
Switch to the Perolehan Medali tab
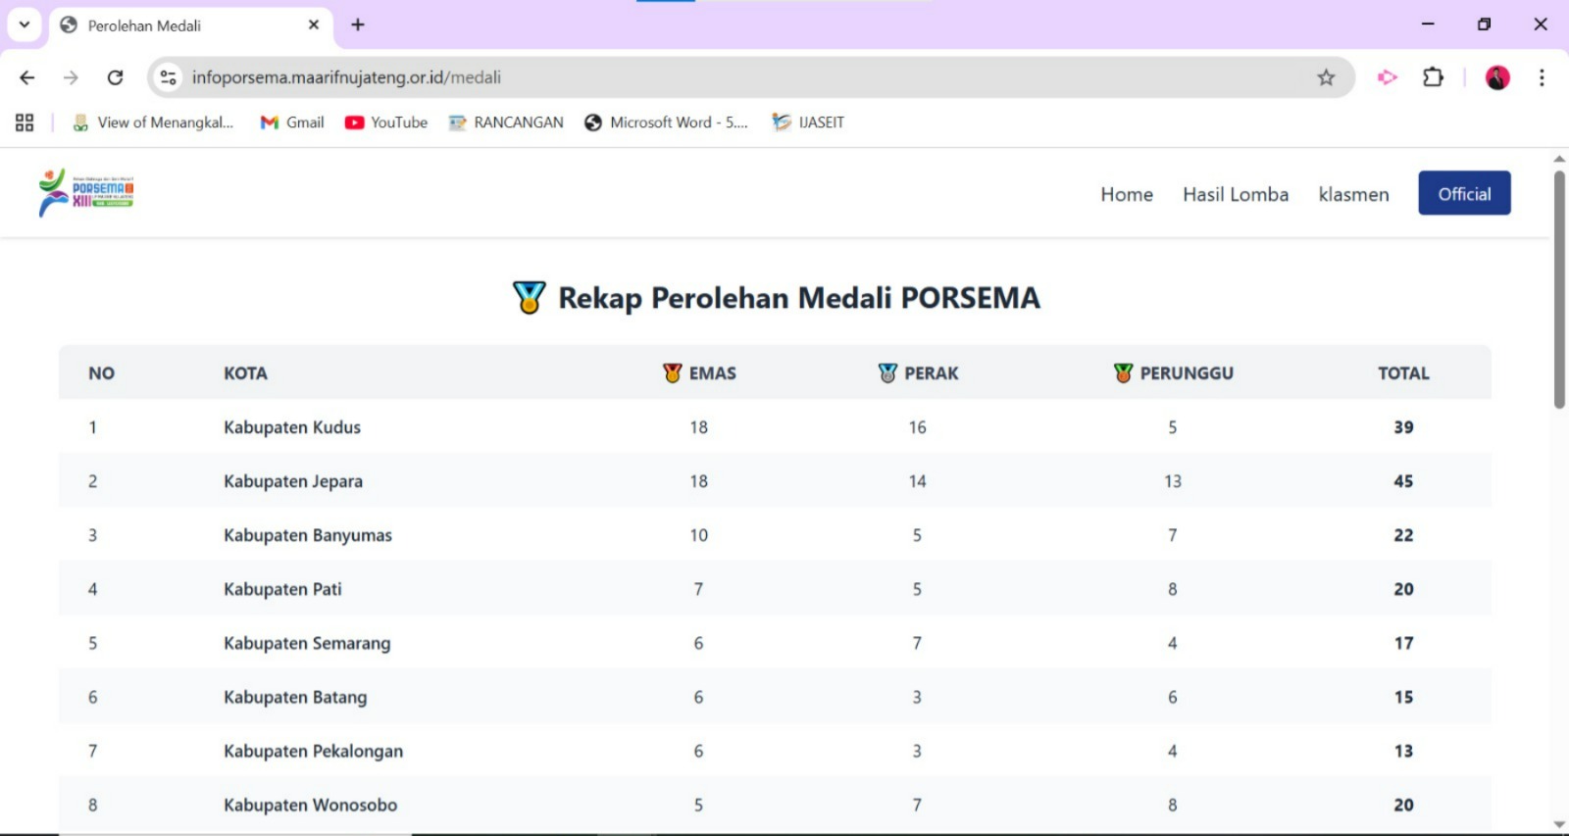tap(177, 25)
